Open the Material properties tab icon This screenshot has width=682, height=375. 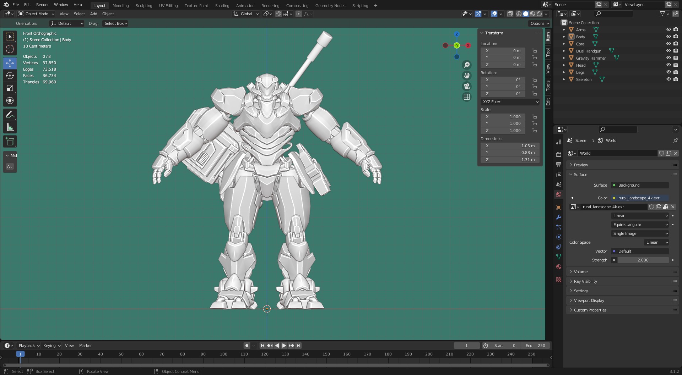click(559, 267)
